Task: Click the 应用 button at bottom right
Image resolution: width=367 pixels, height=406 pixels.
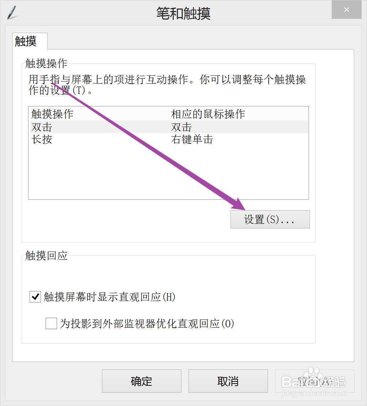Action: point(314,381)
